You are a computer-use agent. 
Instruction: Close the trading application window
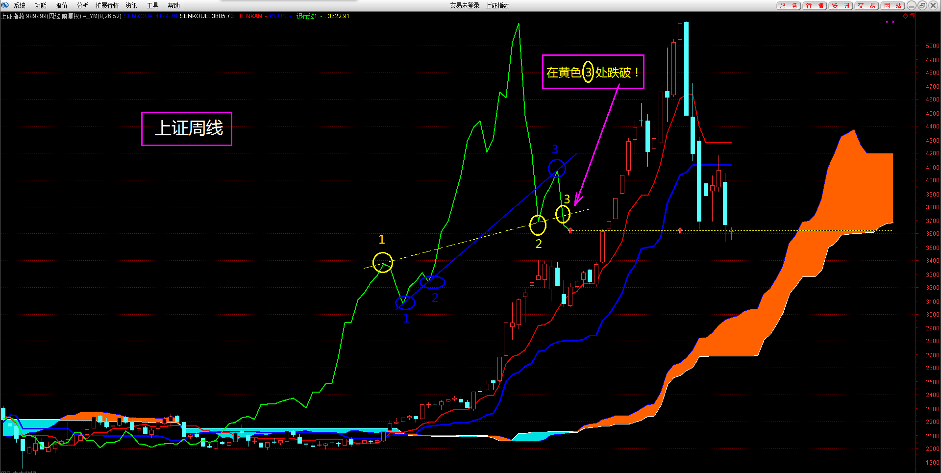933,5
